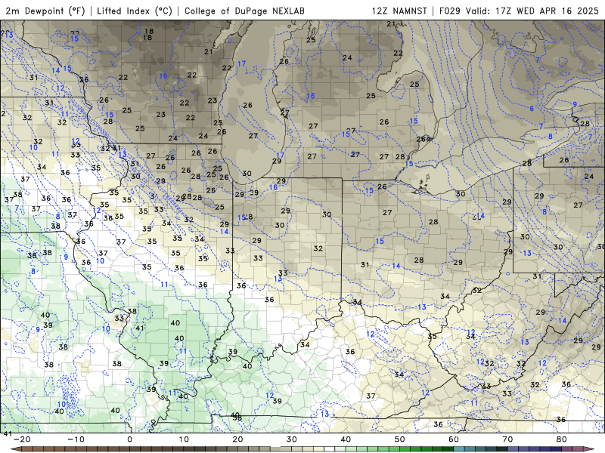The image size is (605, 453).
Task: Click the '0' label on the color scale
Action: [129, 439]
